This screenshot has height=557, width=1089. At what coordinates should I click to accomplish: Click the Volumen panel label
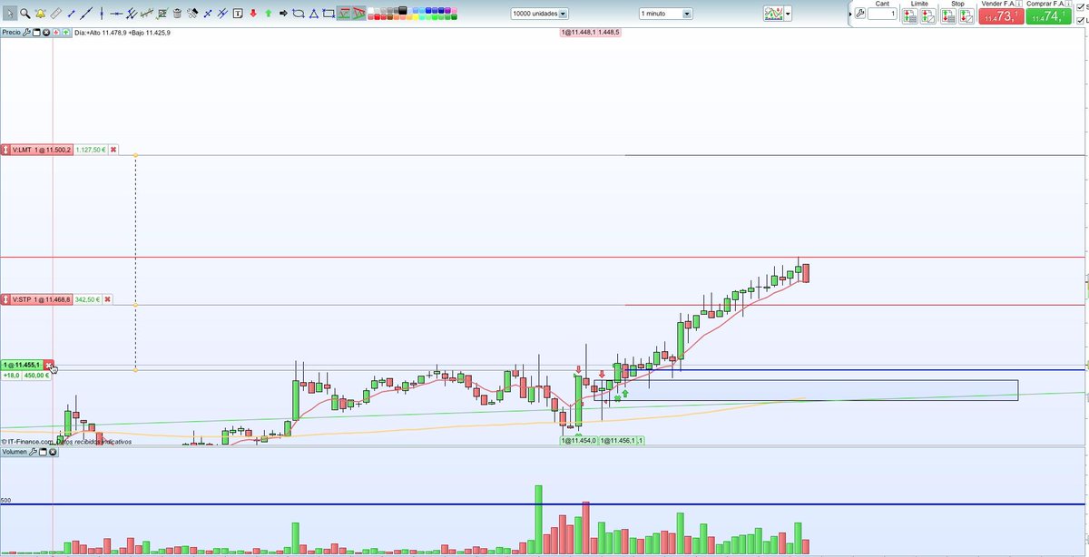click(15, 452)
